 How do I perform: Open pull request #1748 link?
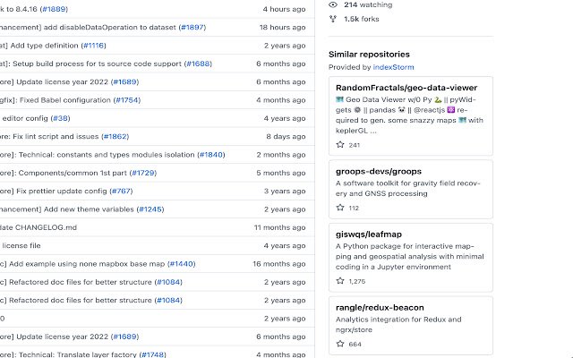pos(153,354)
